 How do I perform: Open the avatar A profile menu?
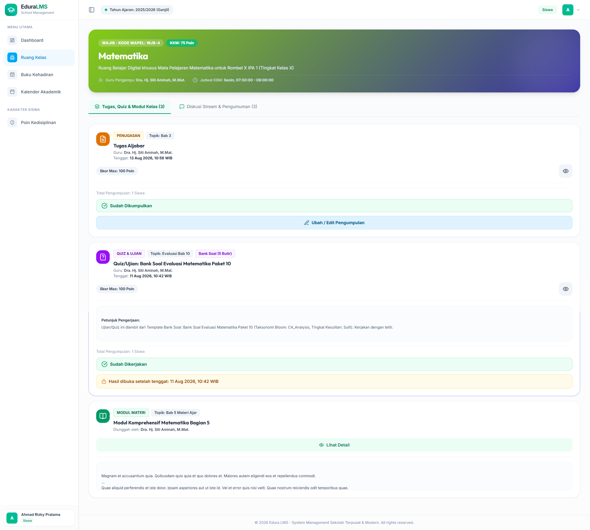click(568, 10)
